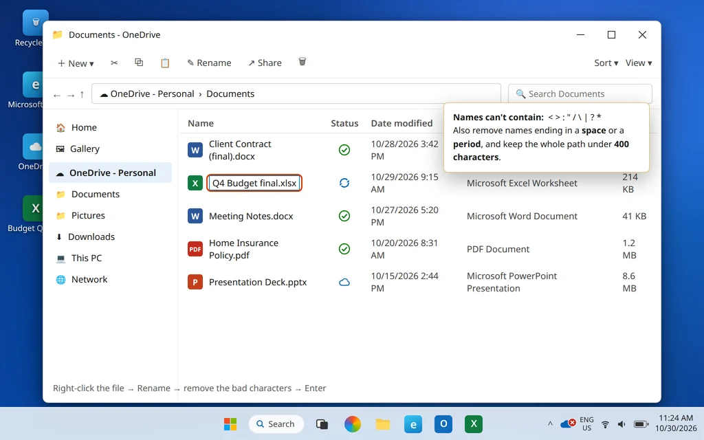The height and width of the screenshot is (440, 704).
Task: Select OneDrive - Personal in sidebar
Action: (111, 173)
